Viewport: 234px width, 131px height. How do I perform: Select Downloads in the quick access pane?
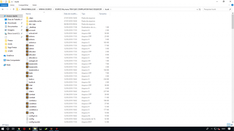12,23
